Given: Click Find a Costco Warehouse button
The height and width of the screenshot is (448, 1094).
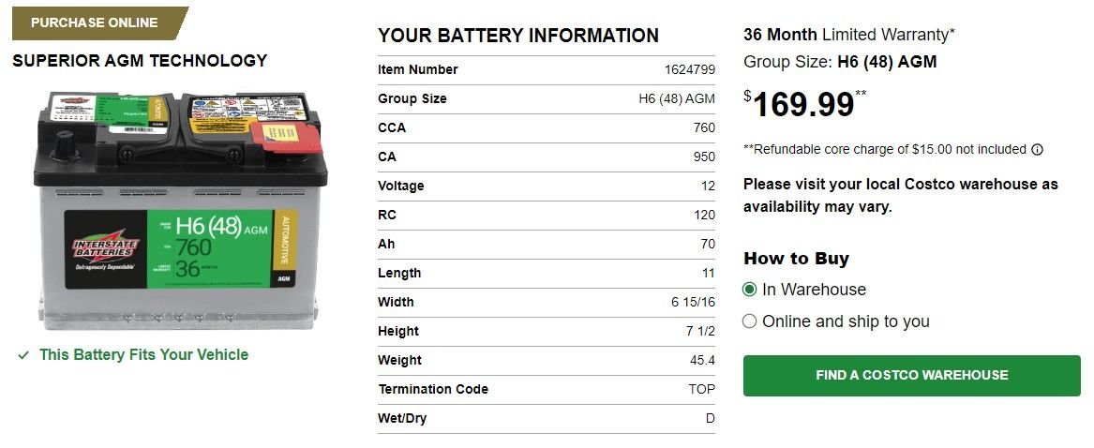Looking at the screenshot, I should pos(911,376).
